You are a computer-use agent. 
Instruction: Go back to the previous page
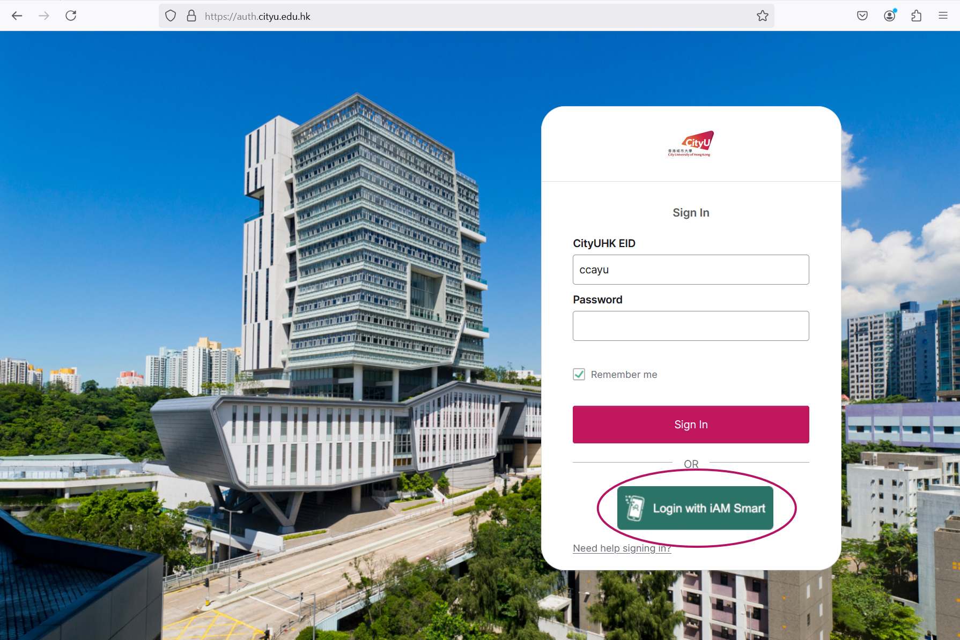tap(17, 16)
